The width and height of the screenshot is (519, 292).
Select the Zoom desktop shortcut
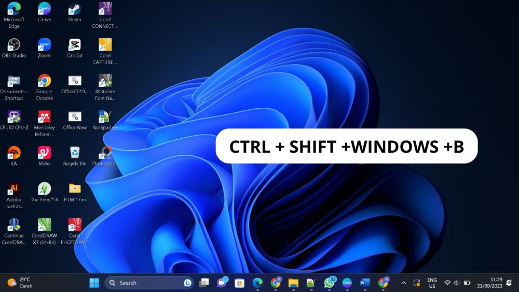point(44,48)
